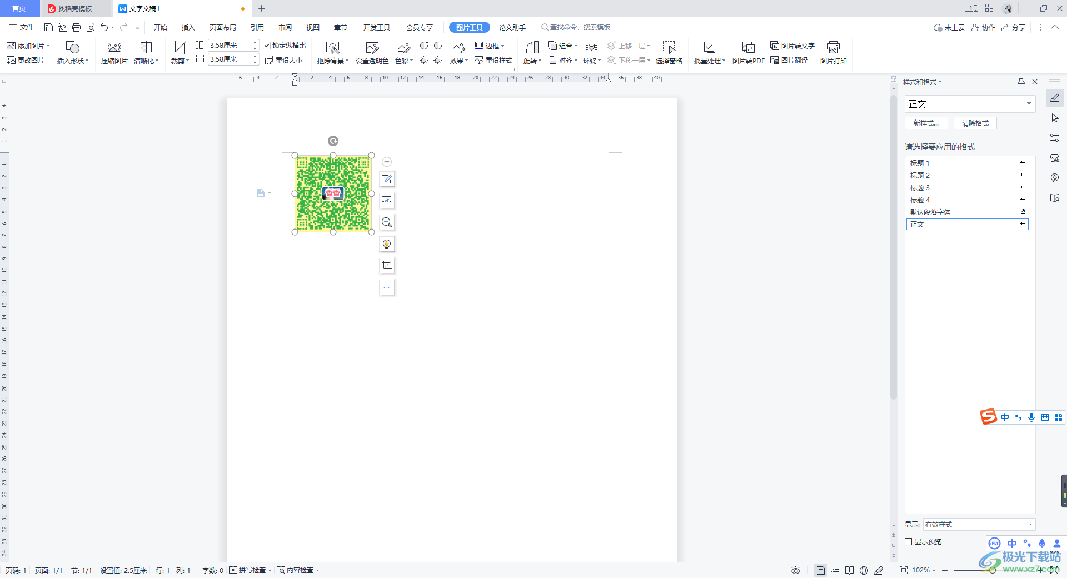
Task: Open the 文件 file menu
Action: tap(21, 27)
